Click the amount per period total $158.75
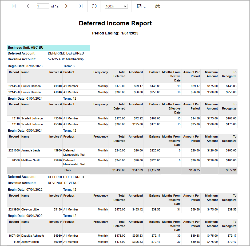This screenshot has width=250, height=246. point(194,170)
